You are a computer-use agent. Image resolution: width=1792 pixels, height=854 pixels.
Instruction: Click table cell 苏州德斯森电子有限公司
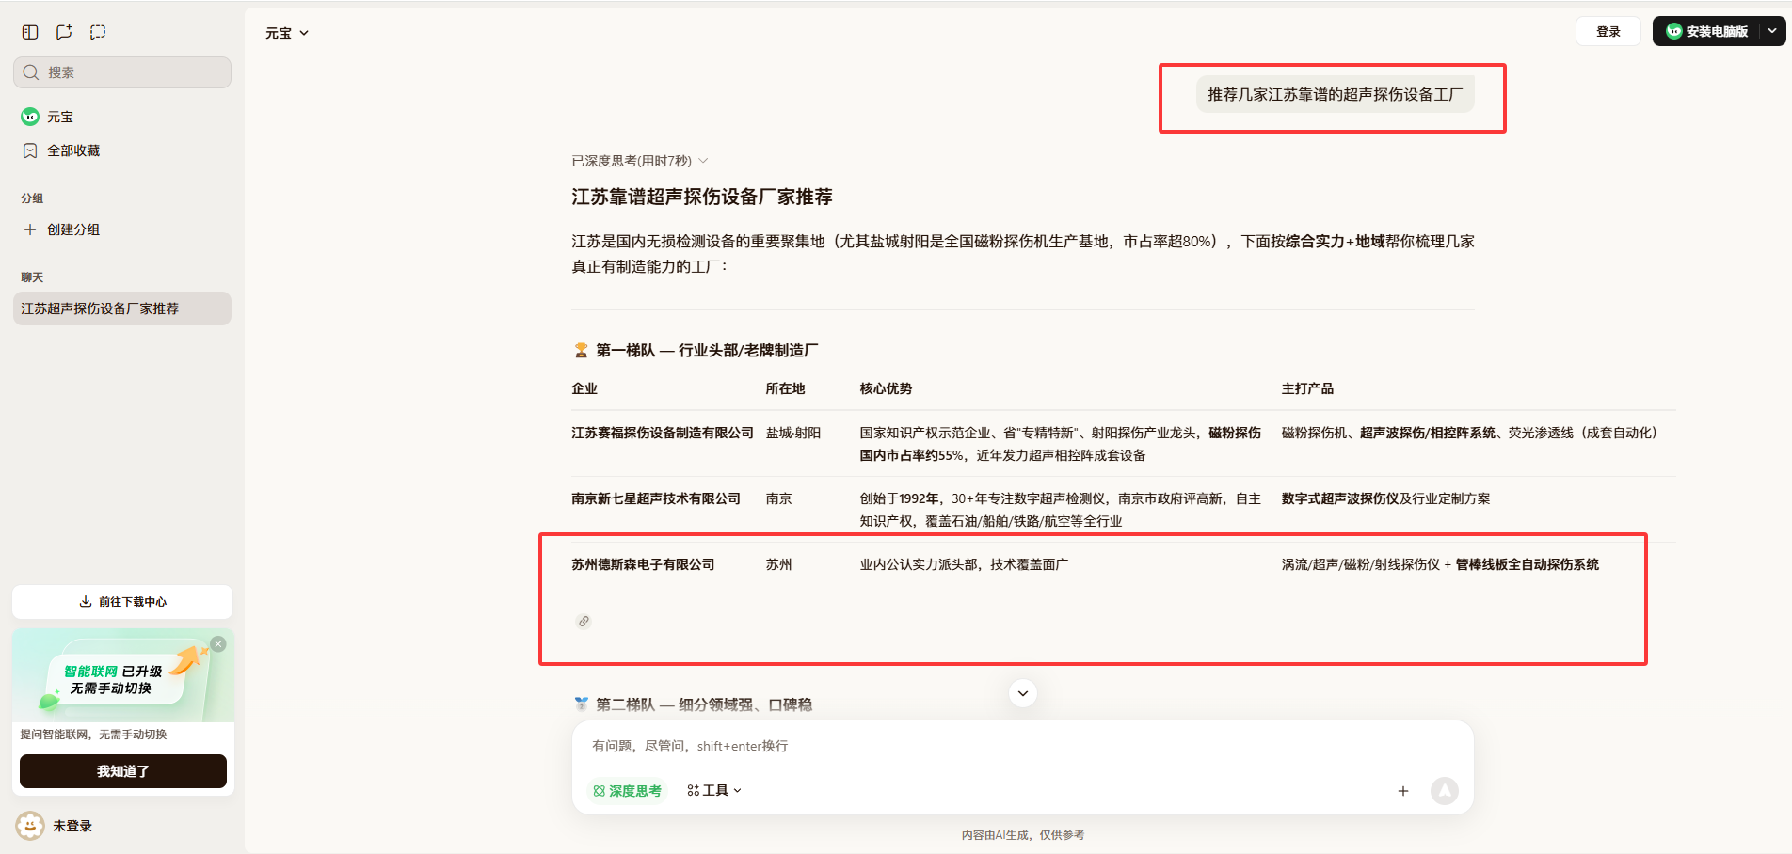pyautogui.click(x=643, y=564)
